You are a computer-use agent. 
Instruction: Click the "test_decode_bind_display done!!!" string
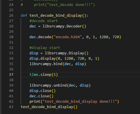pyautogui.click(x=80, y=102)
